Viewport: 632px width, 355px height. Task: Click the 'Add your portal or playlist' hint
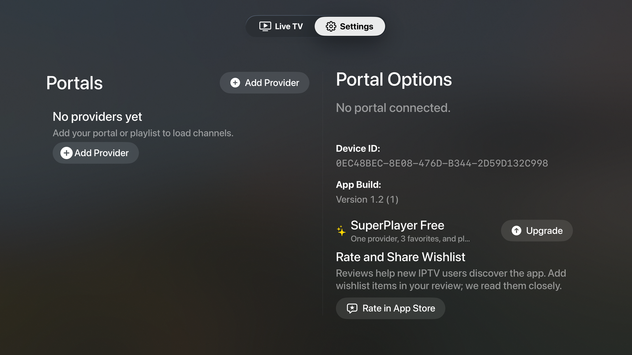(143, 133)
